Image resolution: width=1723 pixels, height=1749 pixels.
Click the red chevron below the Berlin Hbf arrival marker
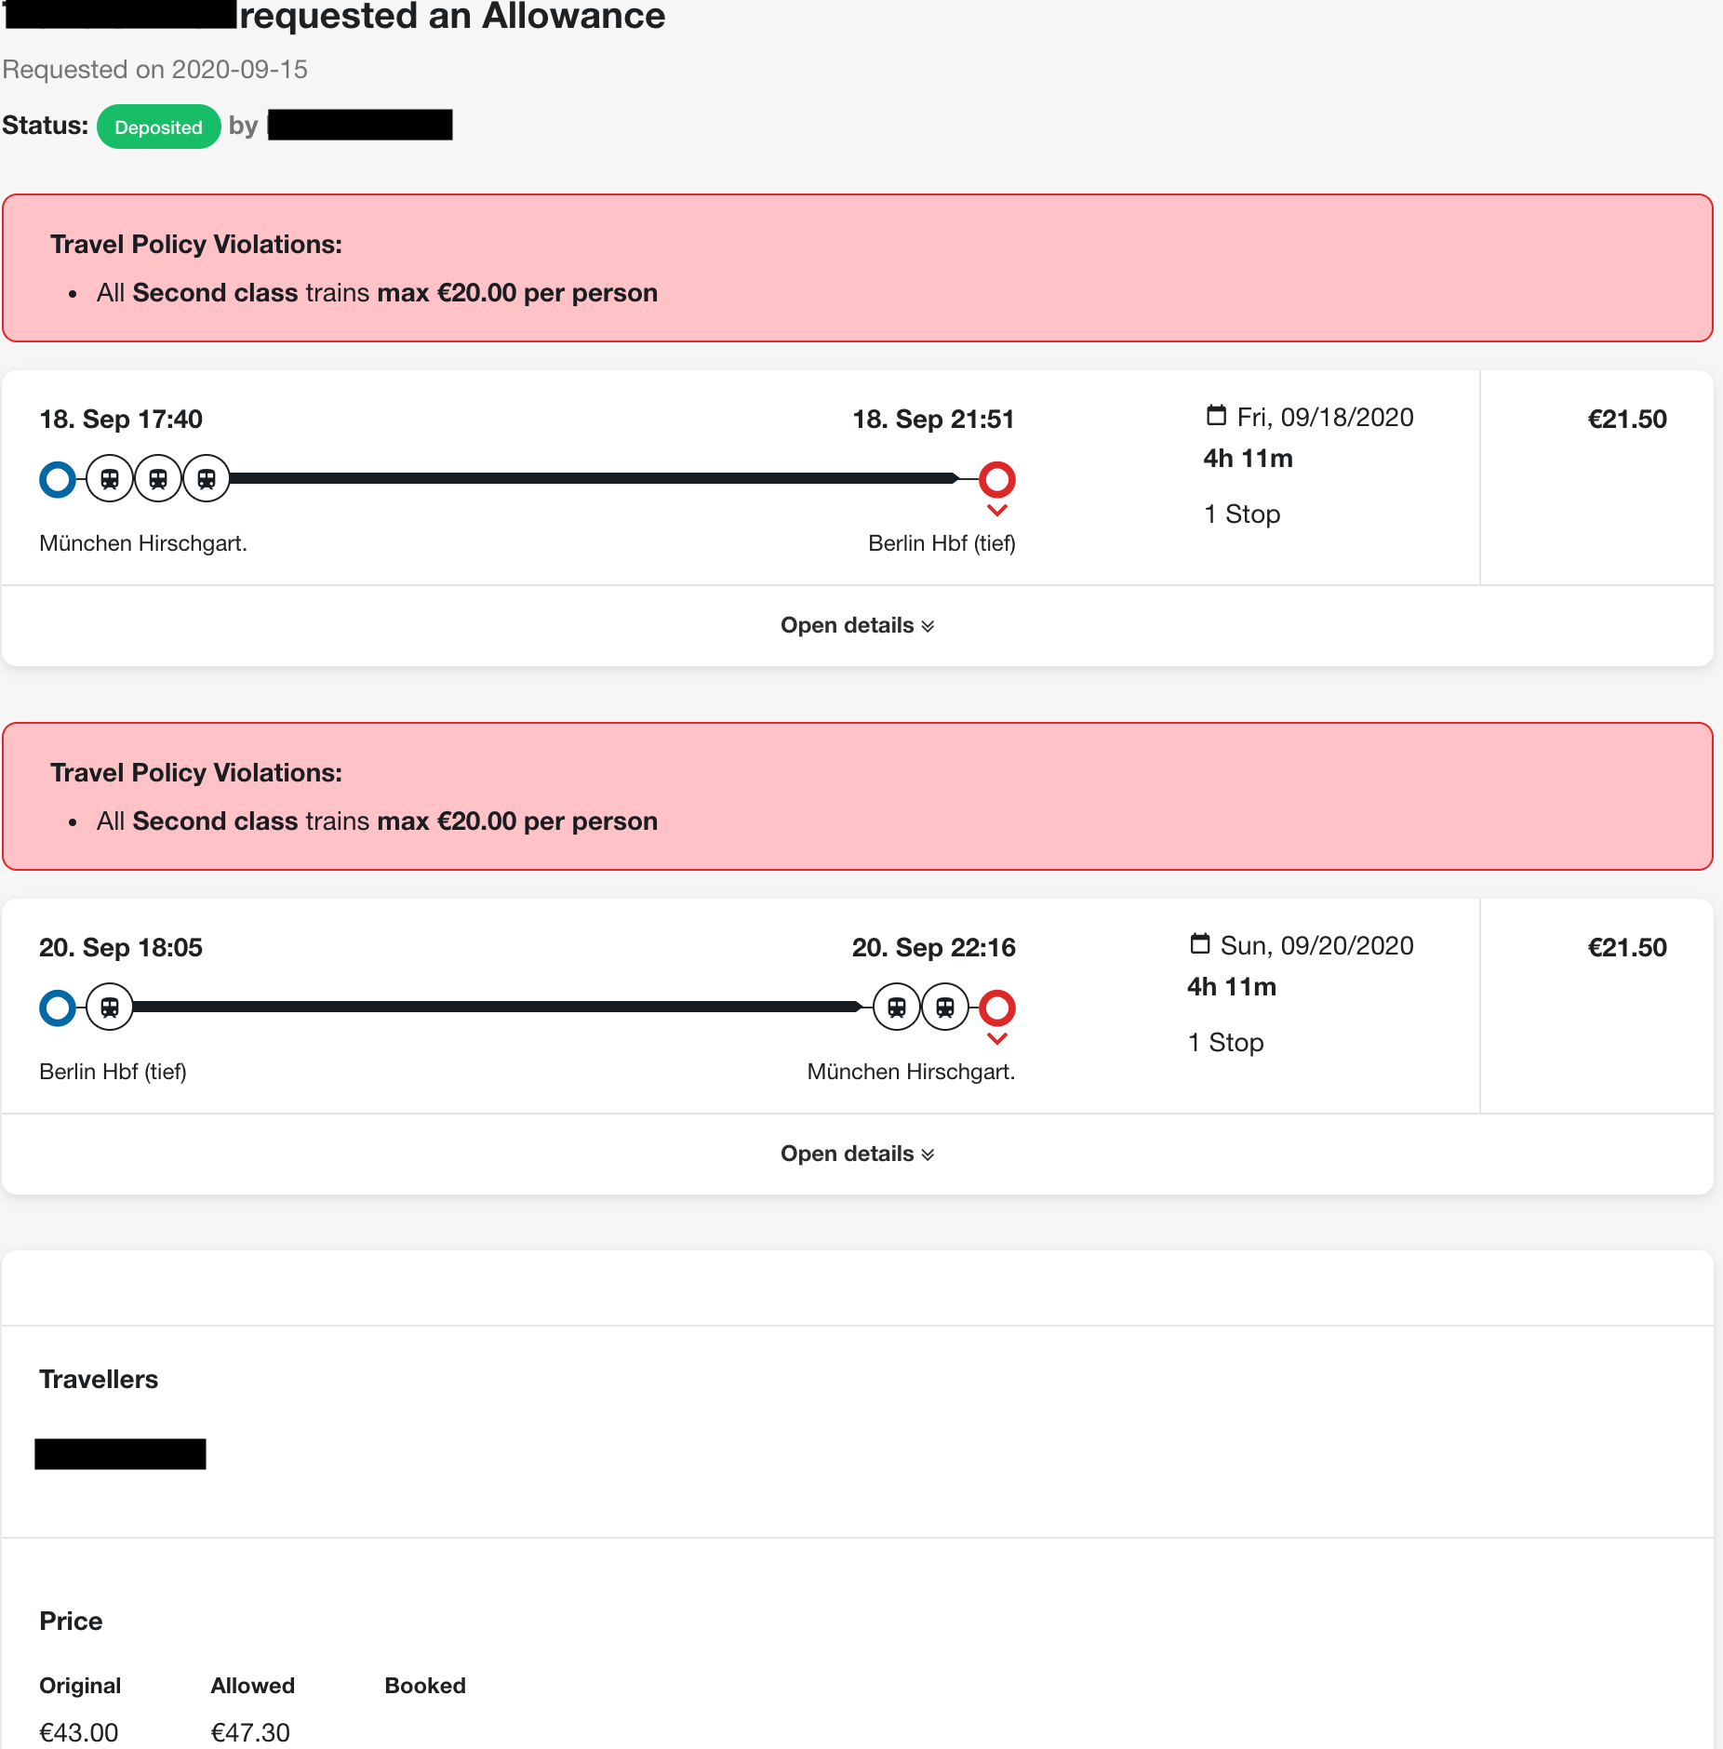997,511
